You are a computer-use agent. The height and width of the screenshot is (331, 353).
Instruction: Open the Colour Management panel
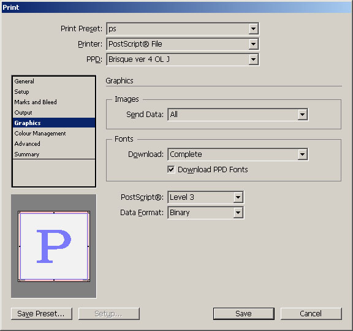click(54, 134)
